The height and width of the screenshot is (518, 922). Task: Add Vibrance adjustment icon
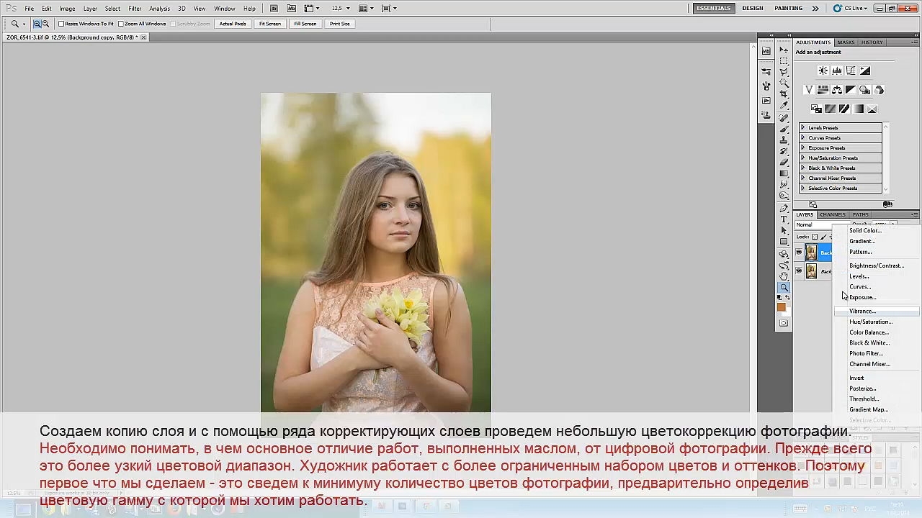[x=809, y=90]
